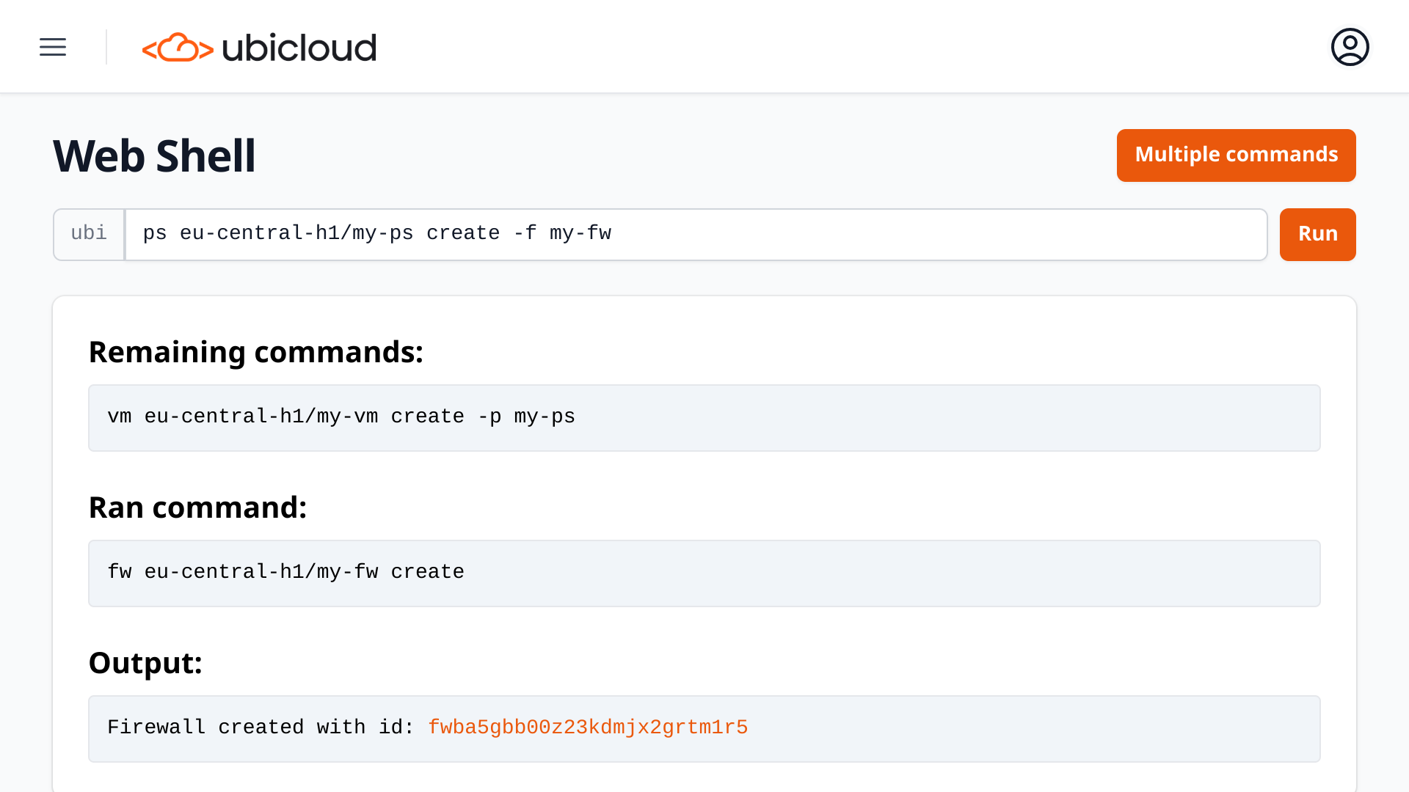
Task: Click the divider line beside the menu icon
Action: [x=106, y=47]
